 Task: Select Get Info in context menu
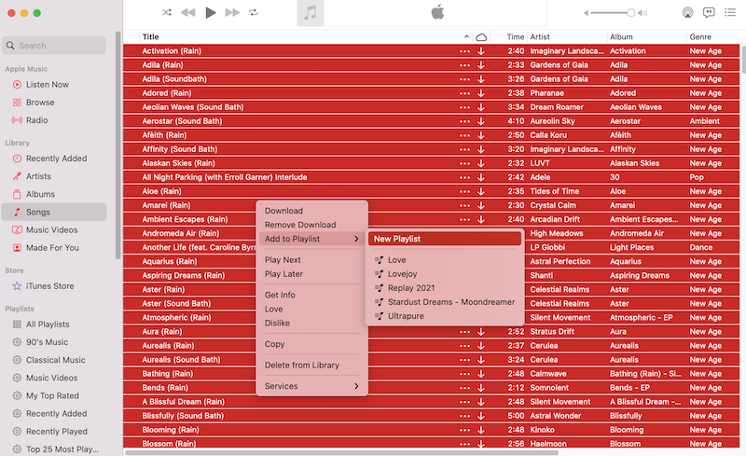280,295
